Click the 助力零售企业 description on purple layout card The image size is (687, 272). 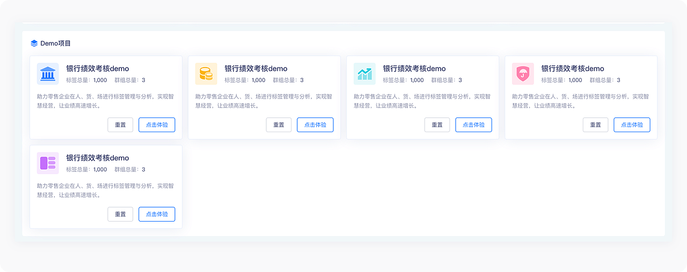106,190
